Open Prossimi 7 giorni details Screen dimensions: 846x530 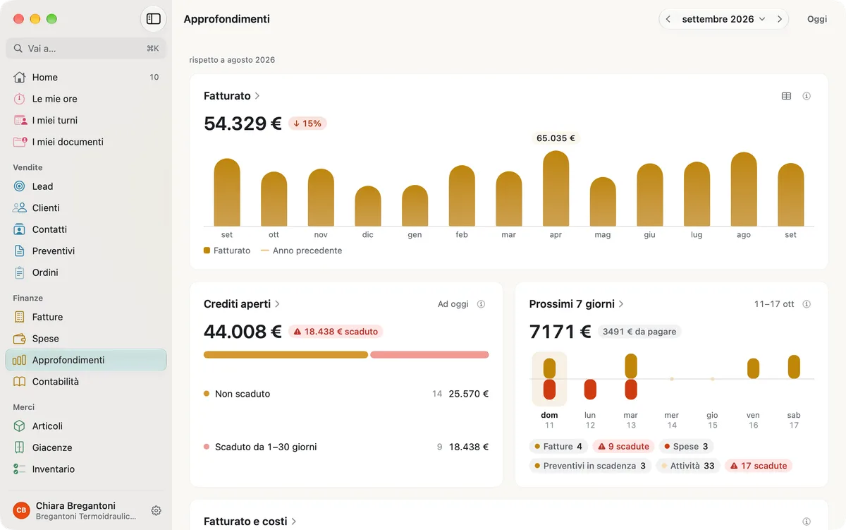pyautogui.click(x=577, y=303)
